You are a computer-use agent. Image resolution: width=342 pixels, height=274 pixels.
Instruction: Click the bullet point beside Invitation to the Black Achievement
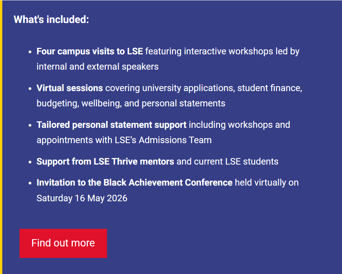coord(30,183)
